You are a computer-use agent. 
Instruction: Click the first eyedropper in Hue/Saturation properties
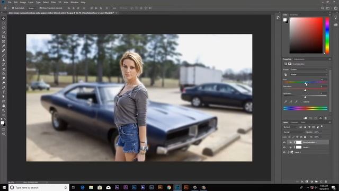(x=286, y=102)
